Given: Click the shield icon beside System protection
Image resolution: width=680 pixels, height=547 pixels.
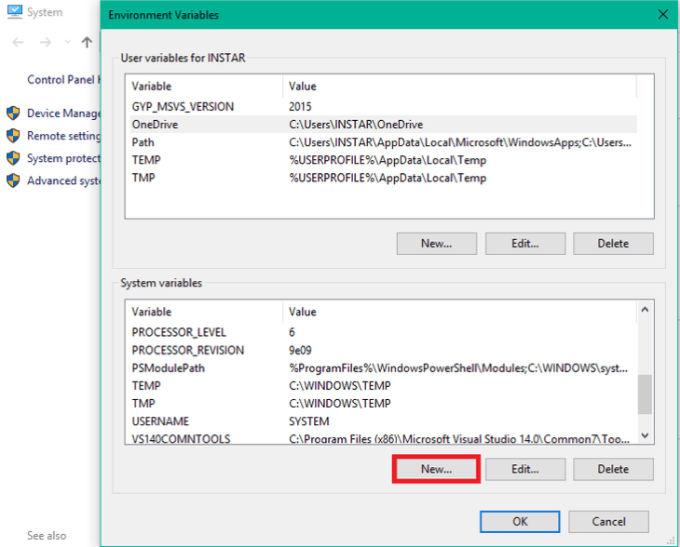Looking at the screenshot, I should (x=13, y=158).
